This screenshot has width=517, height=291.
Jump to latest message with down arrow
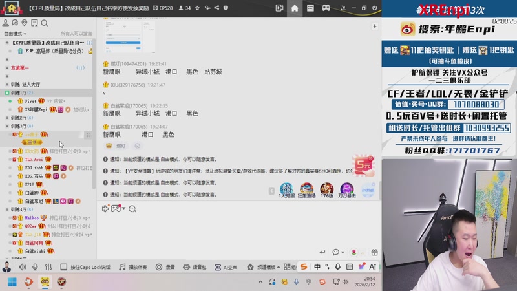375,26
